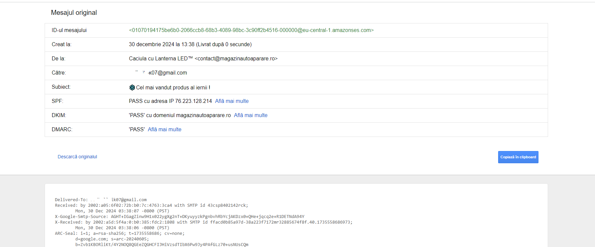Click the X-Google-Smtp-Source header line
The width and height of the screenshot is (595, 247).
(179, 217)
